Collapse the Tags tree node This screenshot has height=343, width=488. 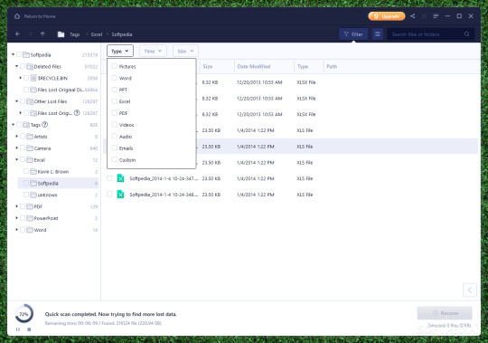pos(13,125)
